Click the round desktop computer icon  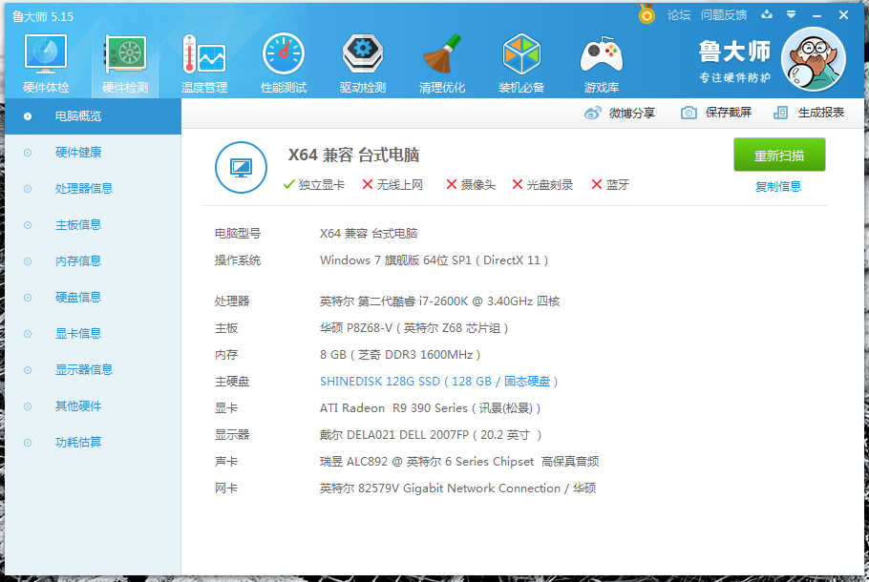(x=241, y=167)
